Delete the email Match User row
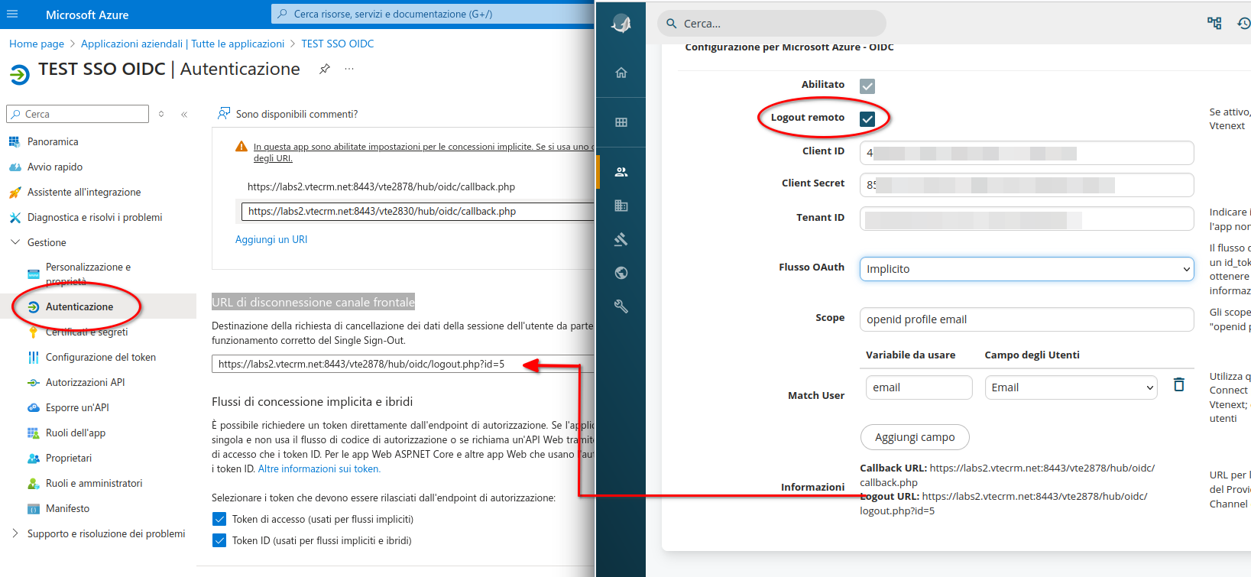1251x577 pixels. click(x=1179, y=384)
